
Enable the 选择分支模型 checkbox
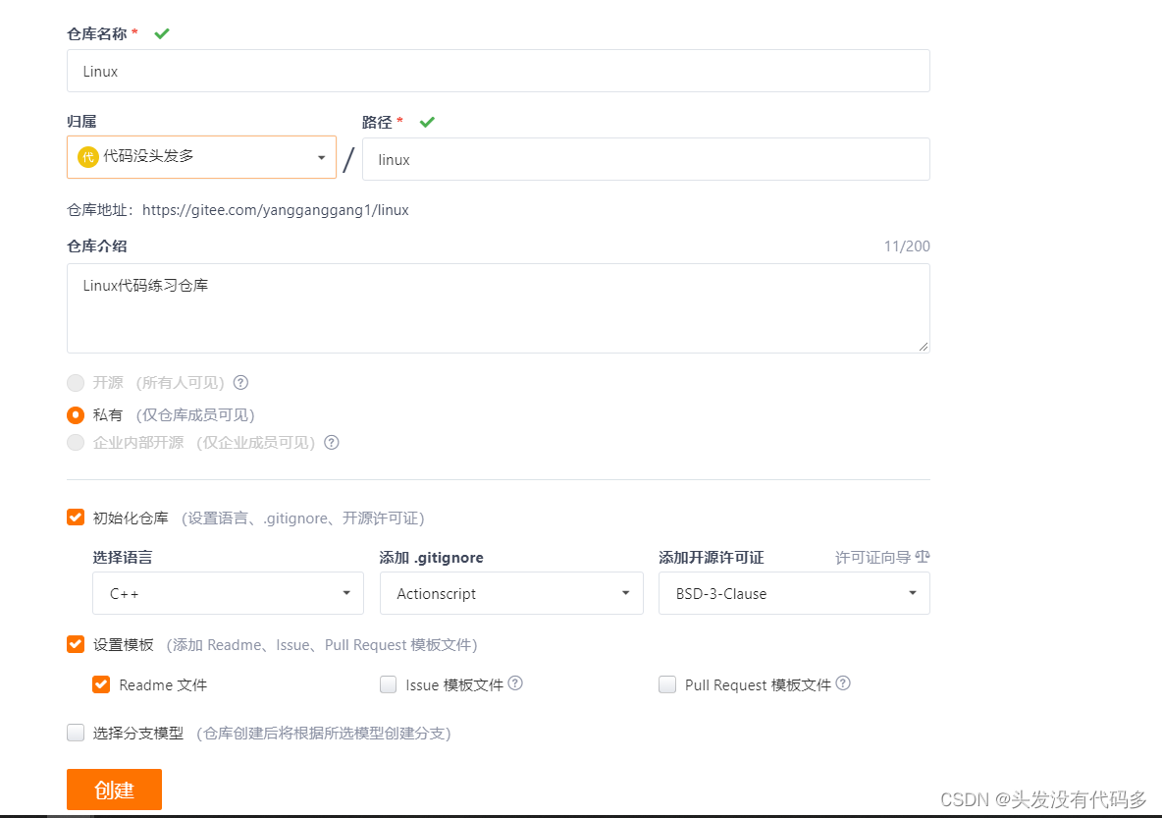tap(76, 732)
